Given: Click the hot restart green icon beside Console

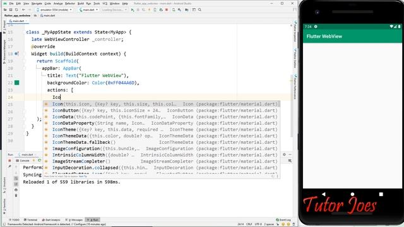Looking at the screenshot, I should pyautogui.click(x=39, y=160).
